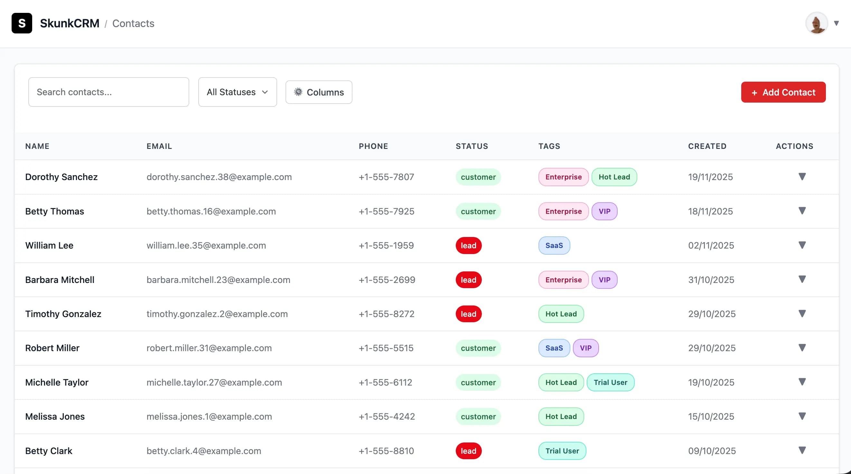Click dorothy.sanchez.38@example.com email address

tap(219, 177)
